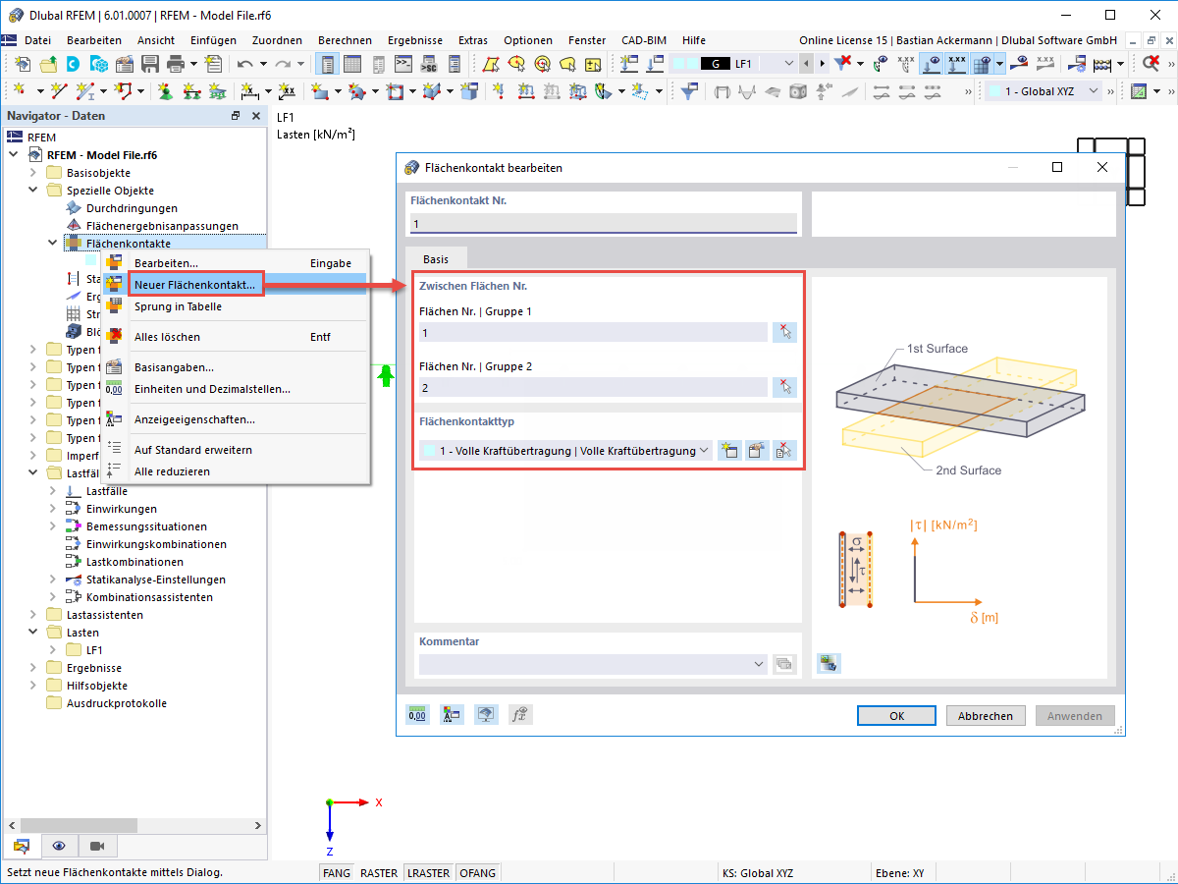Click the comment library icon
The height and width of the screenshot is (884, 1178).
coord(783,664)
